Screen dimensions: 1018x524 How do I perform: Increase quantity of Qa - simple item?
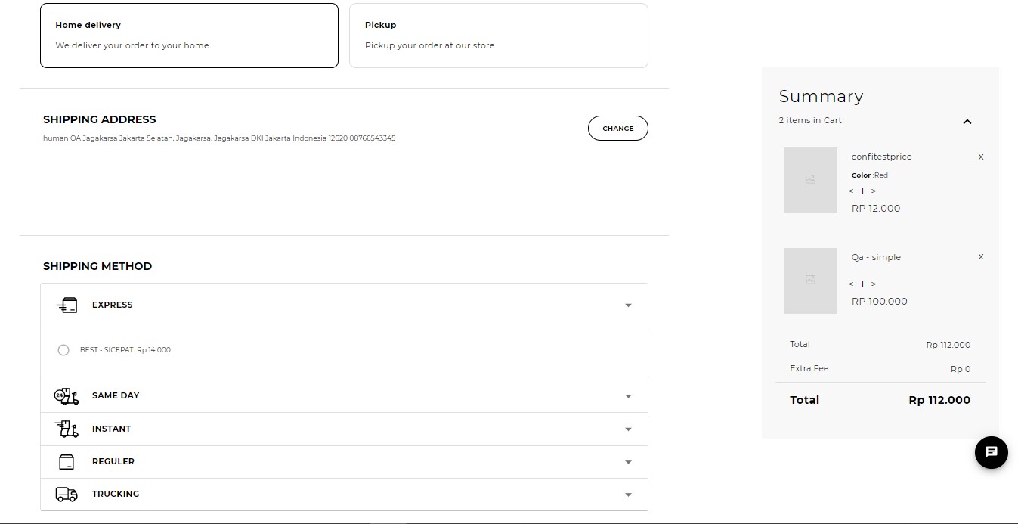point(874,284)
